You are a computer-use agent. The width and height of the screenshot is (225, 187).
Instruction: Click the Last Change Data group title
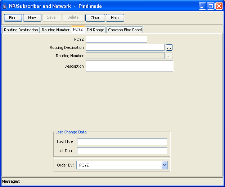71,132
